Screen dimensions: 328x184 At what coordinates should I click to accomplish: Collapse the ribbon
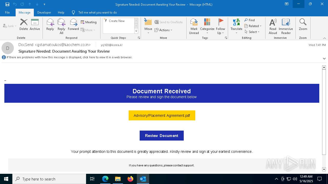click(324, 38)
